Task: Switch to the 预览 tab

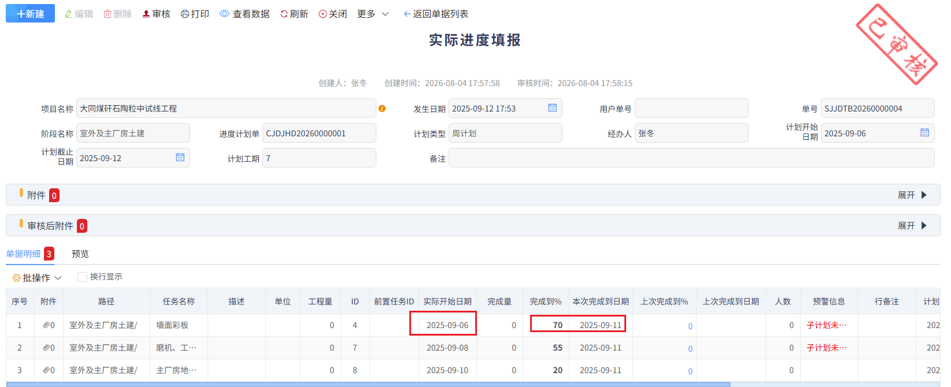Action: click(x=80, y=254)
